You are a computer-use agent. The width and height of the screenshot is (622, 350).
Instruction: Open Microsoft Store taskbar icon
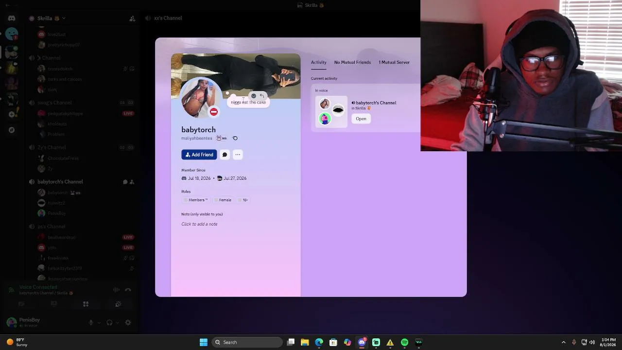point(333,342)
